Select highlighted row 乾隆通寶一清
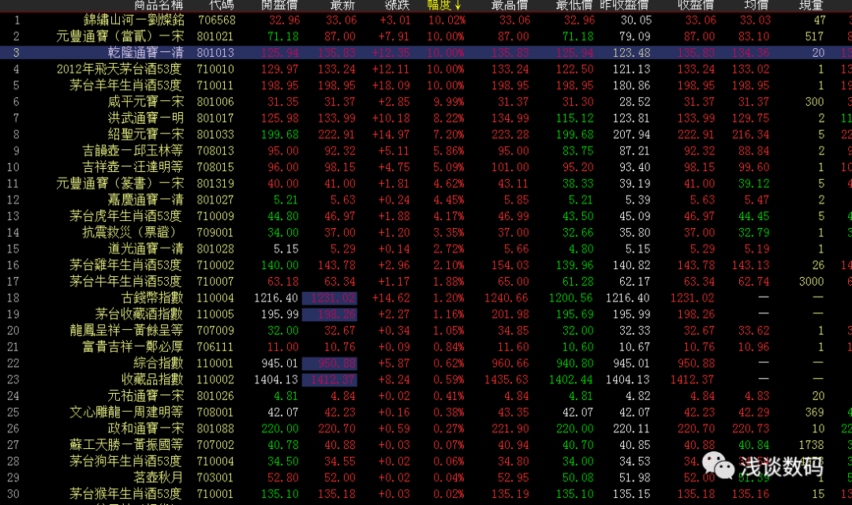The width and height of the screenshot is (852, 505). point(426,53)
